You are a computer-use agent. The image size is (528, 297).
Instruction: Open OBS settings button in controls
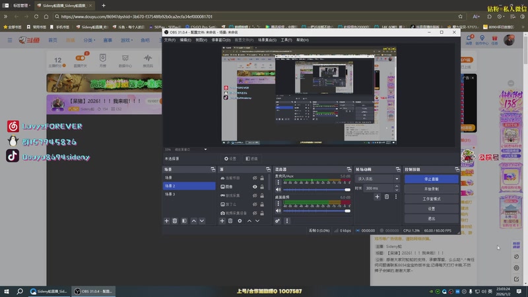pos(432,209)
